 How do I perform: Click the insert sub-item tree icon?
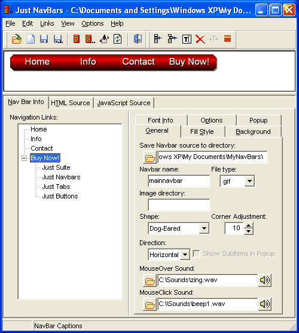pyautogui.click(x=172, y=39)
